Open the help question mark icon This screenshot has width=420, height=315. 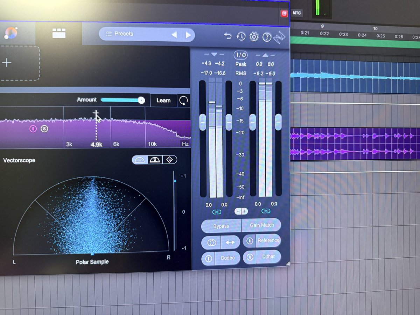click(267, 37)
